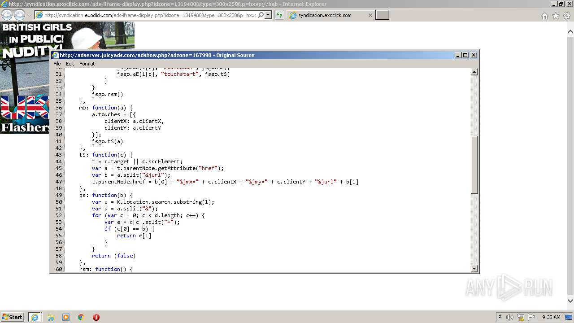Click the address bar URL field
Screen dimensions: 574x323
coord(150,15)
